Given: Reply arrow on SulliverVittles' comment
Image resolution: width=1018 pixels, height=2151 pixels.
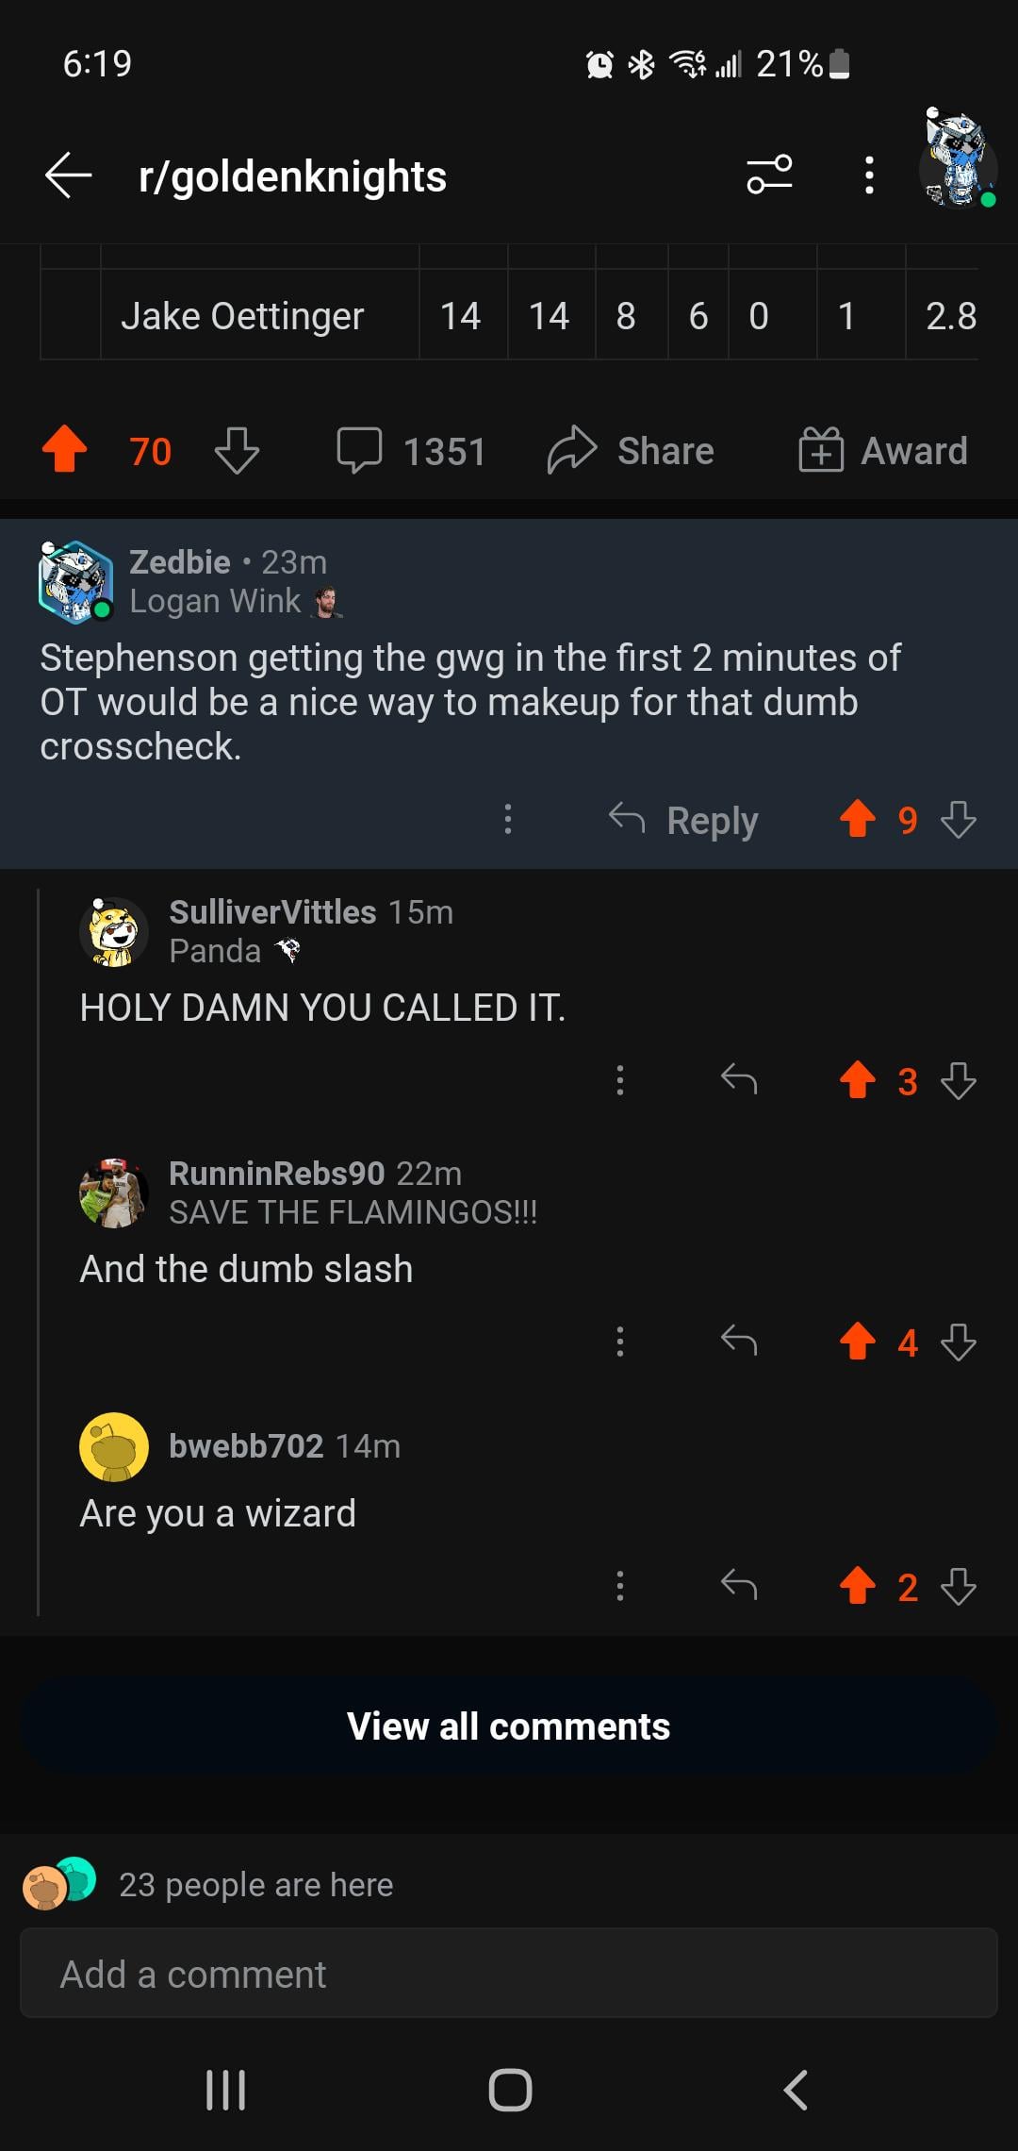Looking at the screenshot, I should 739,1079.
